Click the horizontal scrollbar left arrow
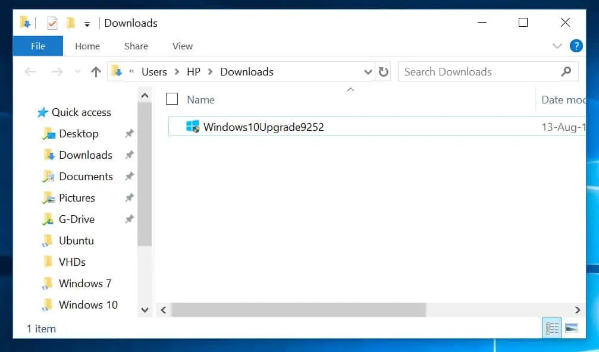This screenshot has height=352, width=599. point(164,310)
